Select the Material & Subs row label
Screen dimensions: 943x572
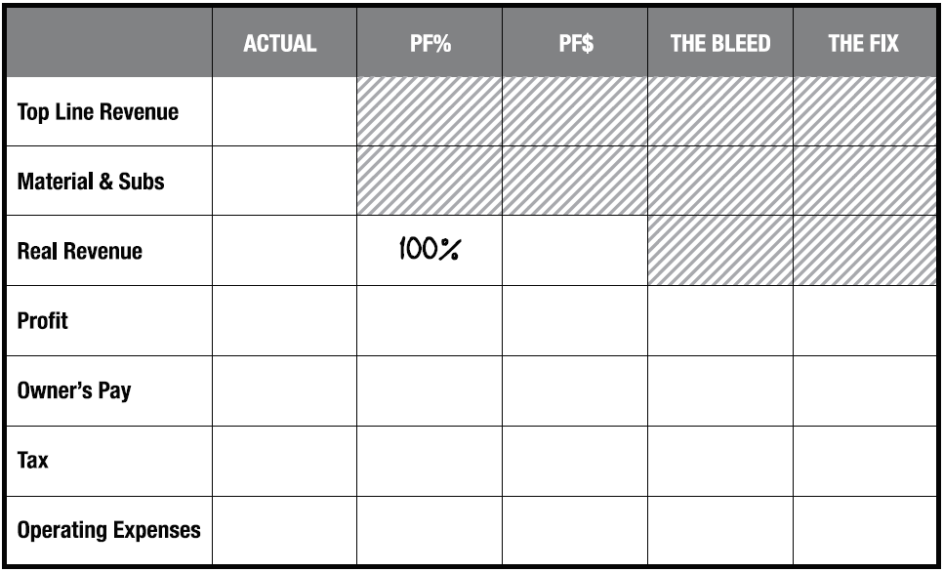tap(91, 182)
